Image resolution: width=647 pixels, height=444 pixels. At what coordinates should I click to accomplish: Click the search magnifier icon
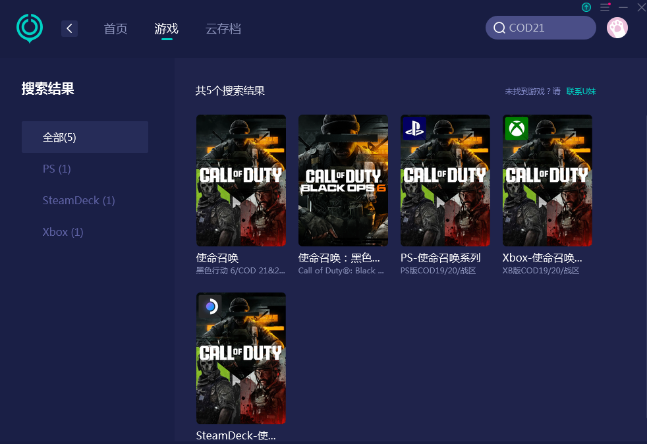point(499,28)
